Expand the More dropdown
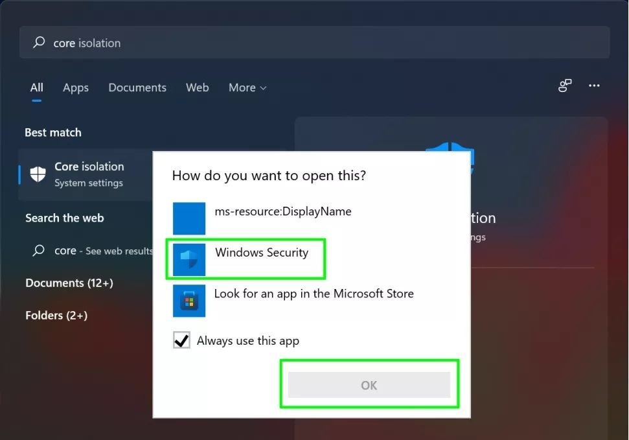The image size is (629, 440). point(247,87)
